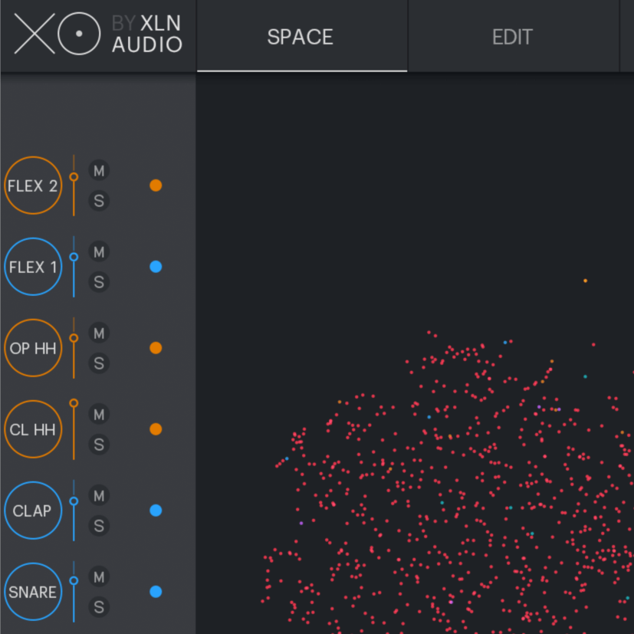Mute the CLAP channel
The width and height of the screenshot is (634, 634).
99,496
